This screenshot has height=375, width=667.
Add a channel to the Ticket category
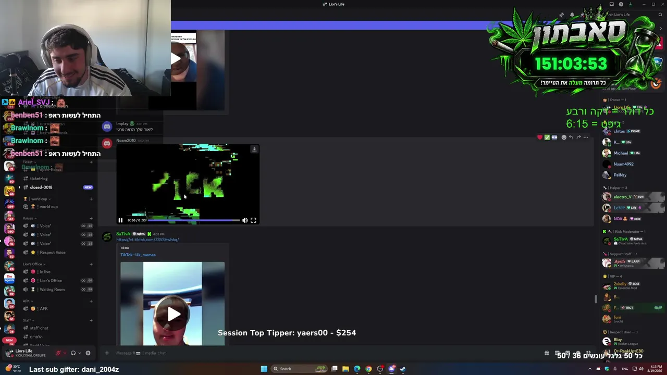point(91,162)
